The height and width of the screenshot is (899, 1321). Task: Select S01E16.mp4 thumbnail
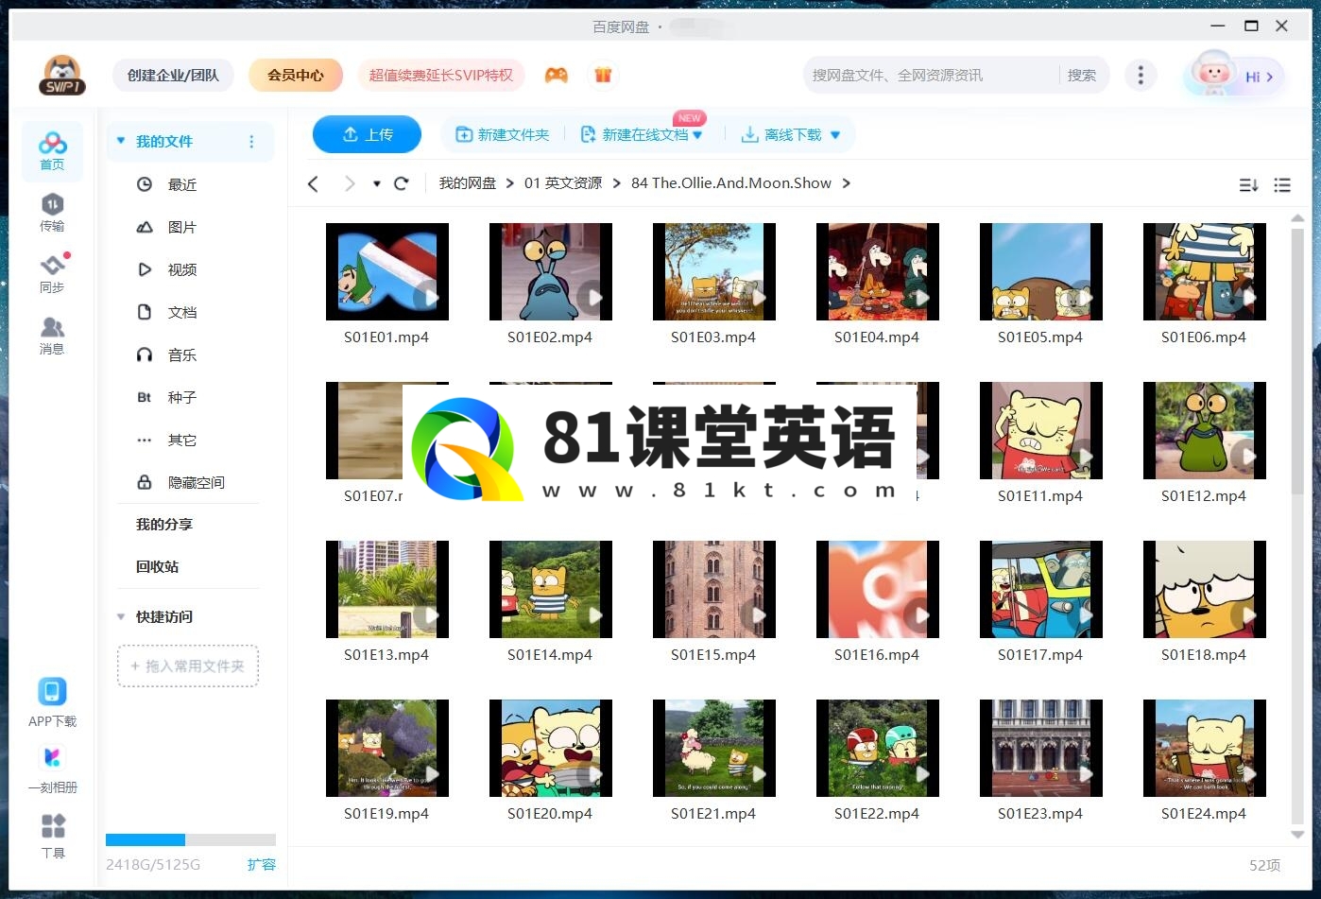click(x=878, y=590)
